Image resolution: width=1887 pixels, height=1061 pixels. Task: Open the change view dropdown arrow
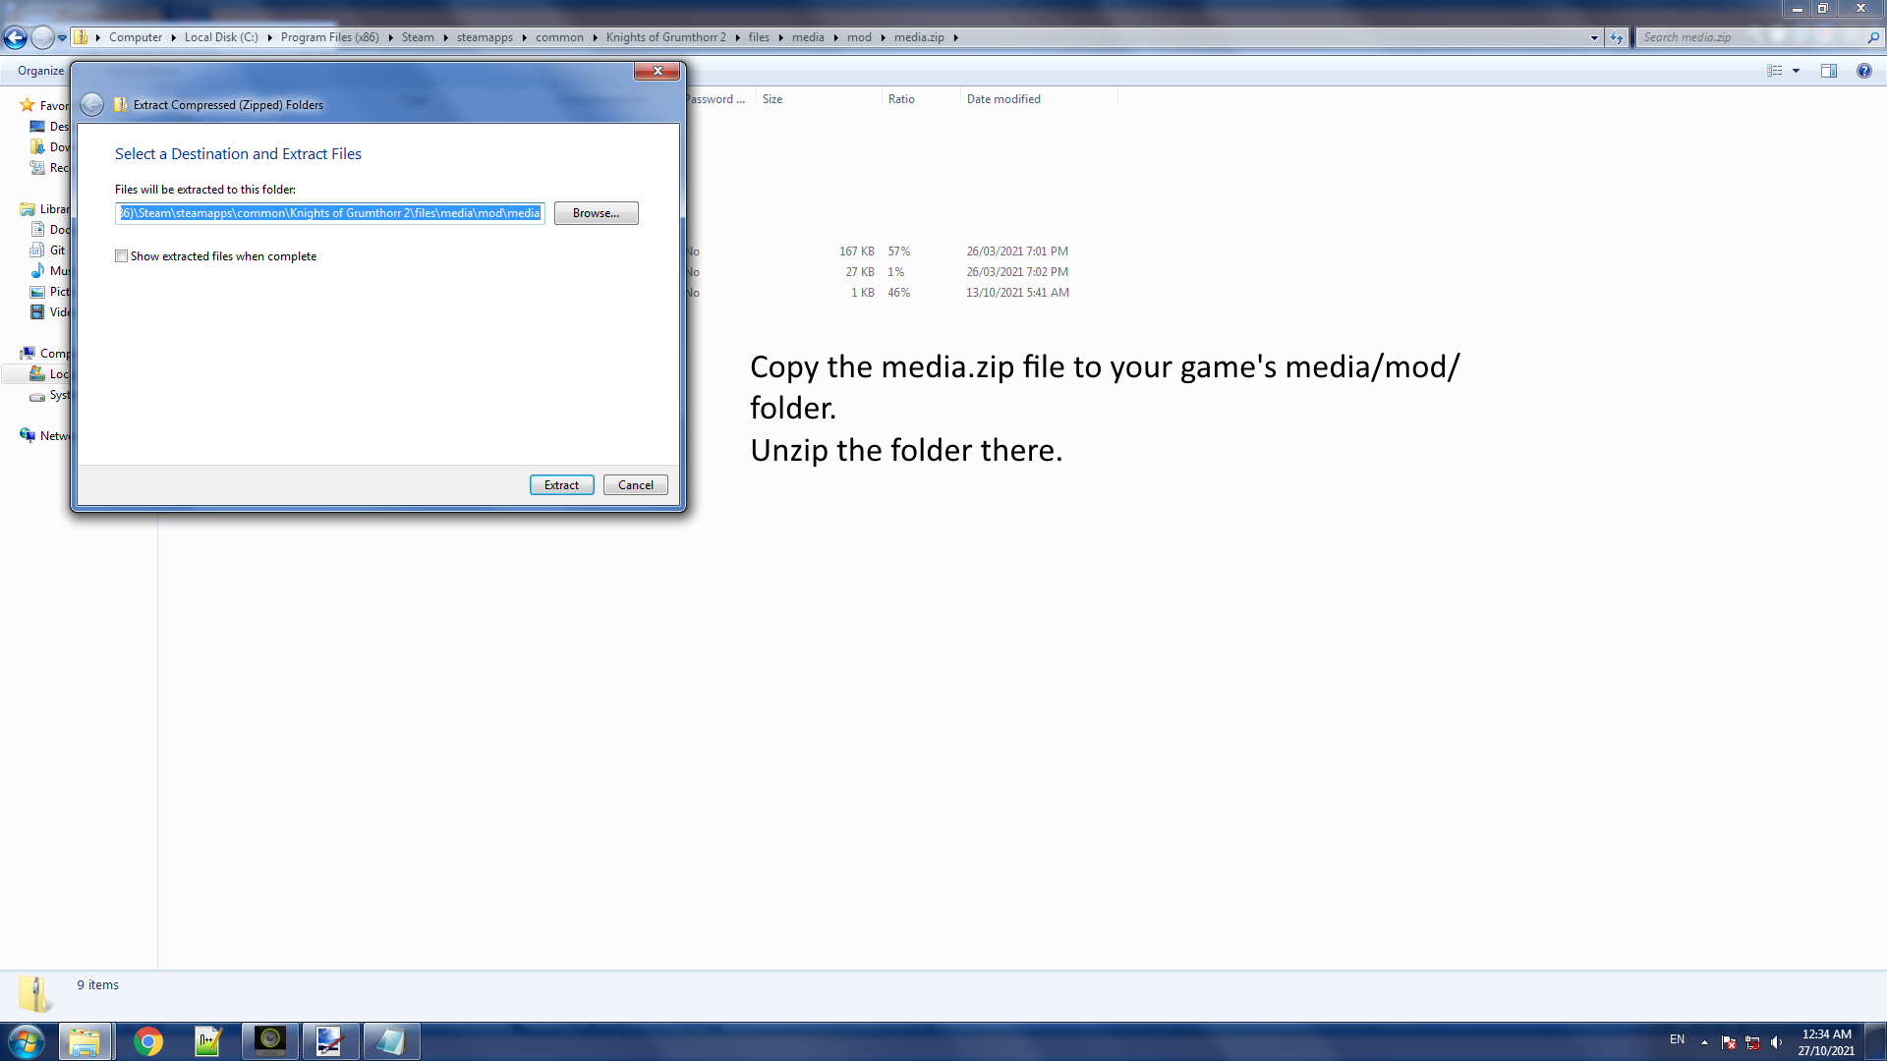point(1796,71)
